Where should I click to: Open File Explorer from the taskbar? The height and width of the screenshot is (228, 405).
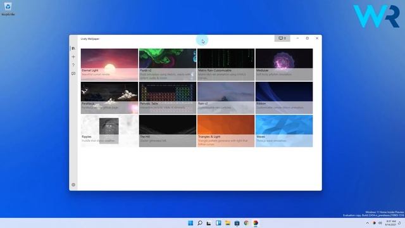coord(228,223)
